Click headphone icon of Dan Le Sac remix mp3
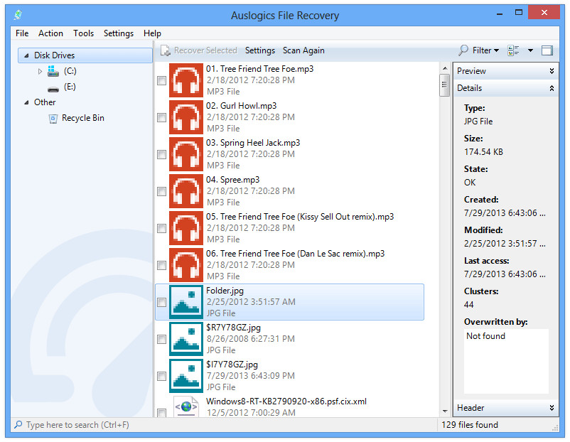Viewport: 570px width, 442px height. point(185,265)
